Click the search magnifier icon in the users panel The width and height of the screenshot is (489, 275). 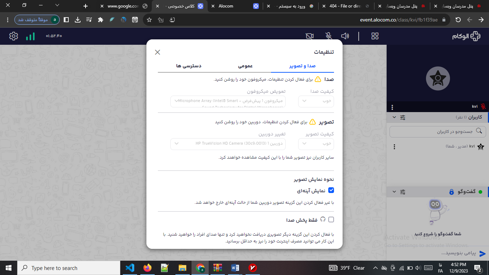pos(479,131)
